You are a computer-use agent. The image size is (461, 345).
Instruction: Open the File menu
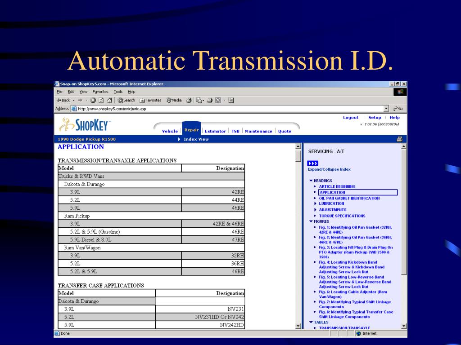tap(59, 92)
